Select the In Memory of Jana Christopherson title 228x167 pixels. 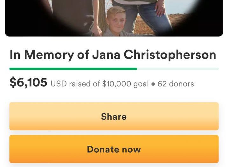[113, 55]
